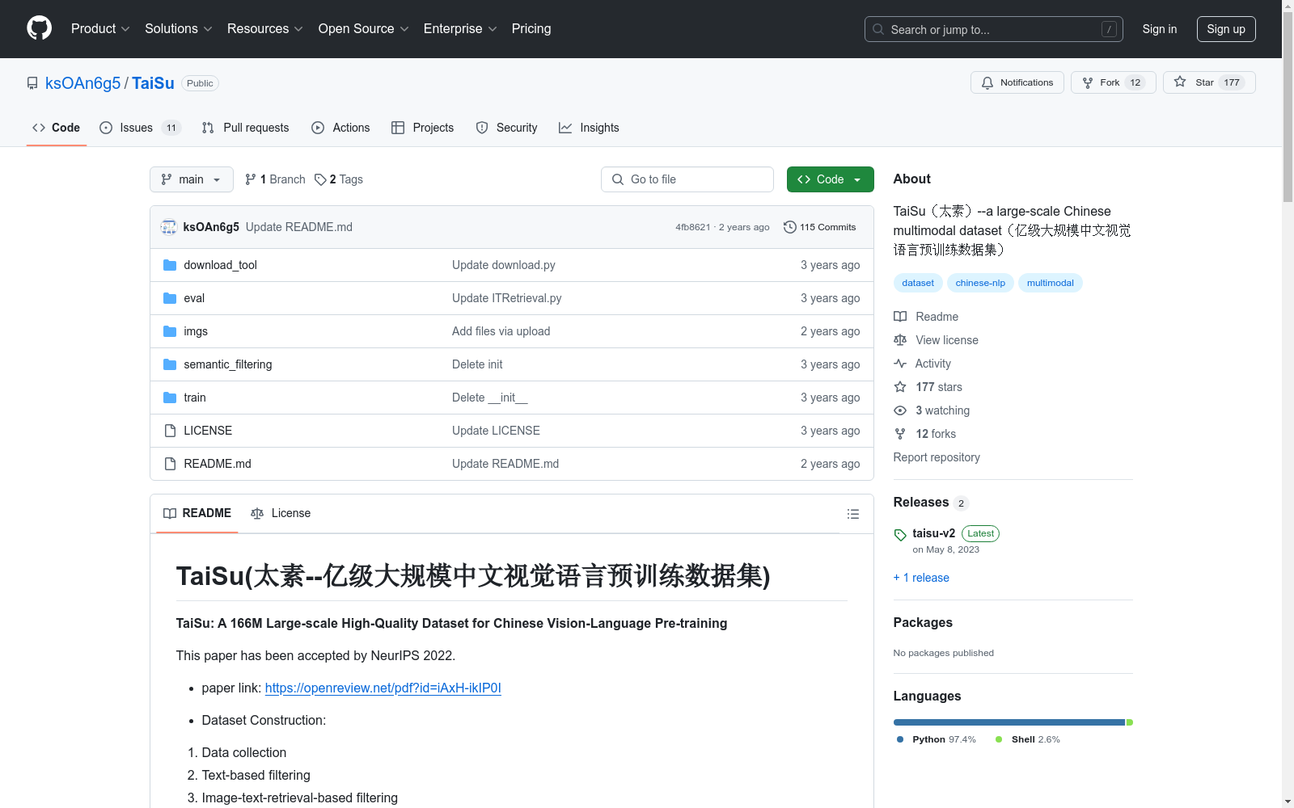Open the Add files via upload commit
1294x808 pixels.
point(501,331)
